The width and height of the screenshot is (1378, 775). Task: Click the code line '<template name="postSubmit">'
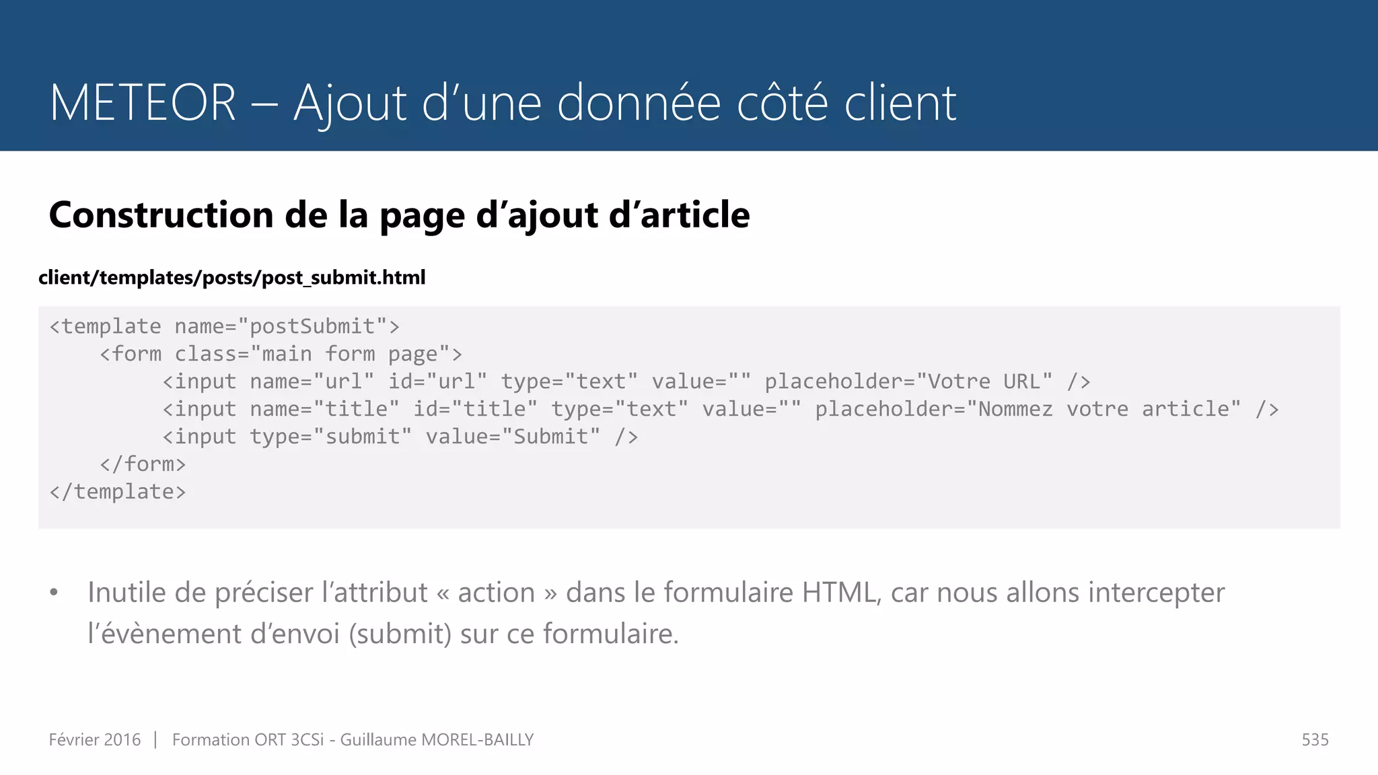pyautogui.click(x=225, y=326)
